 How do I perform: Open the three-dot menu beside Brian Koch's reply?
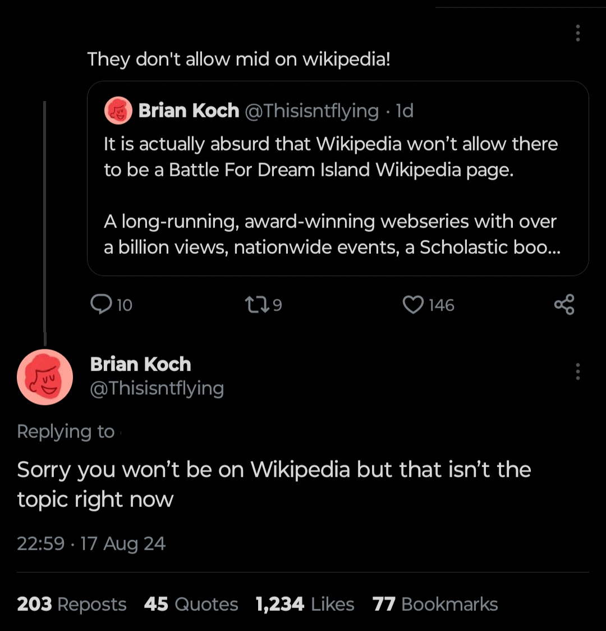pos(577,371)
